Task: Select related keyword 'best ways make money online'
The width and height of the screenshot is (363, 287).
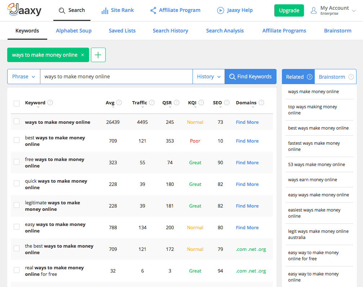Action: (318, 128)
